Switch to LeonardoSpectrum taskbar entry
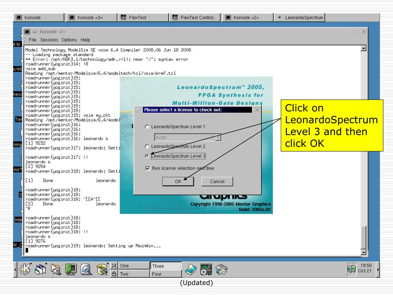 click(x=300, y=18)
